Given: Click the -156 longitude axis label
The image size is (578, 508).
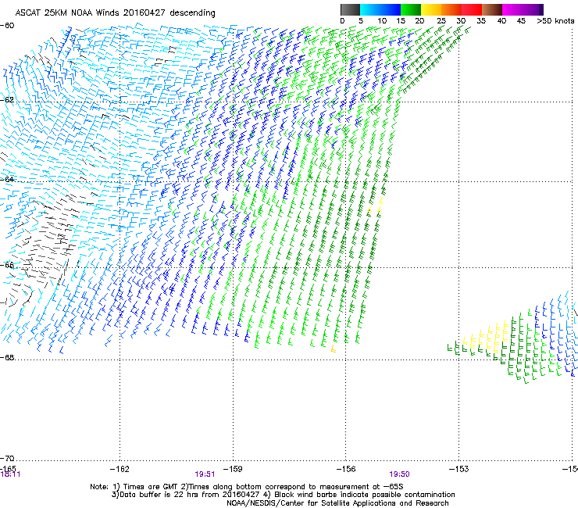Looking at the screenshot, I should (346, 469).
